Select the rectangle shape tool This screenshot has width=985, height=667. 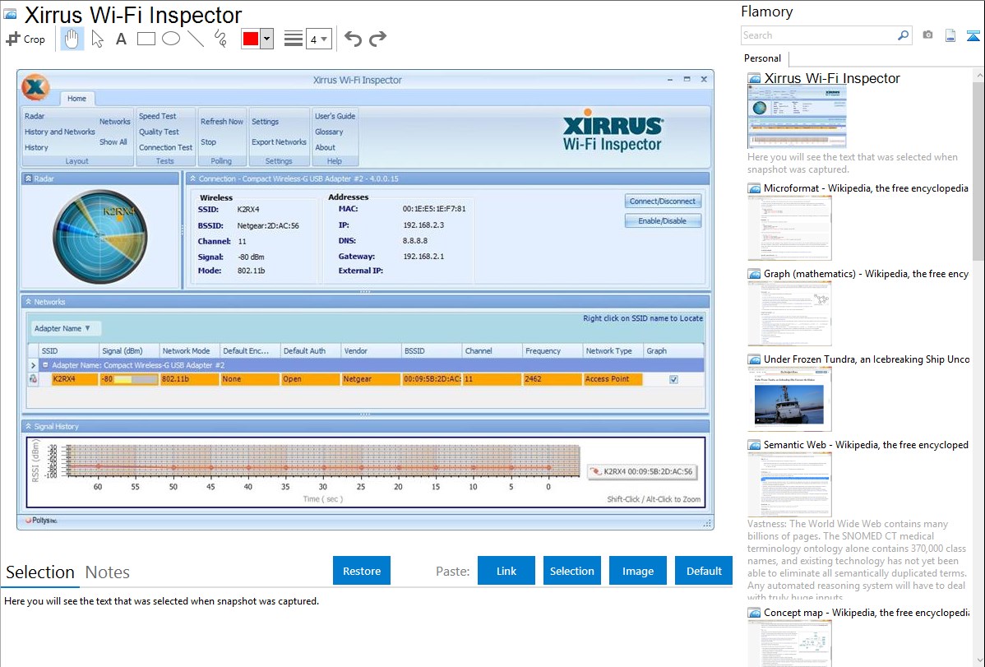click(146, 39)
